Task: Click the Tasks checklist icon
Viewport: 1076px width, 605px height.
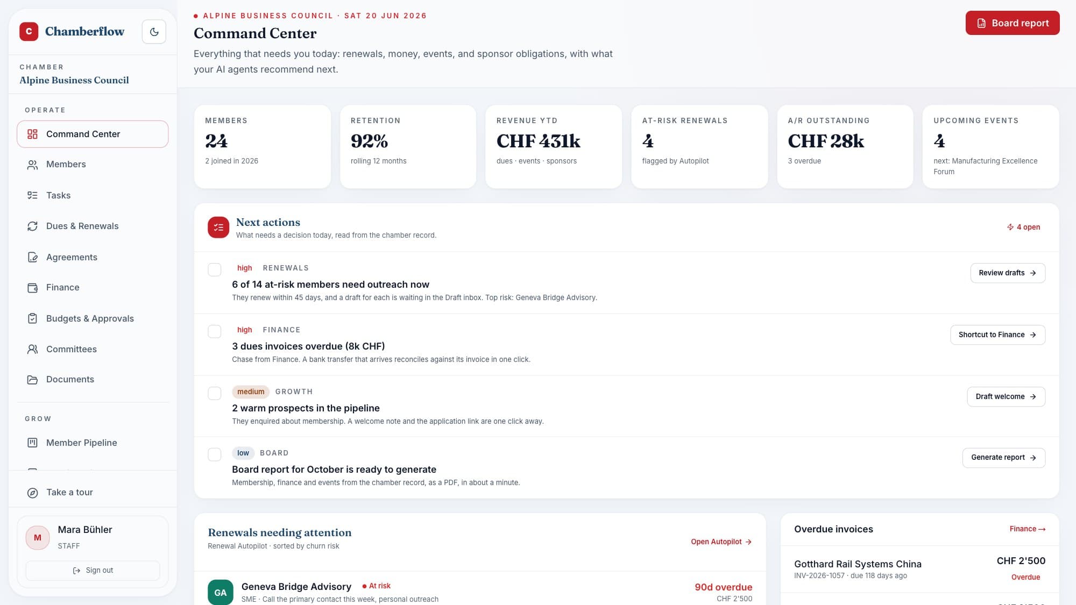Action: 32,195
